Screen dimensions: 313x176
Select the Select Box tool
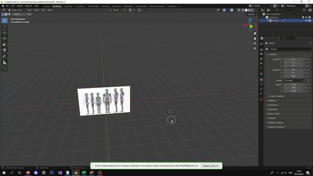[4, 21]
